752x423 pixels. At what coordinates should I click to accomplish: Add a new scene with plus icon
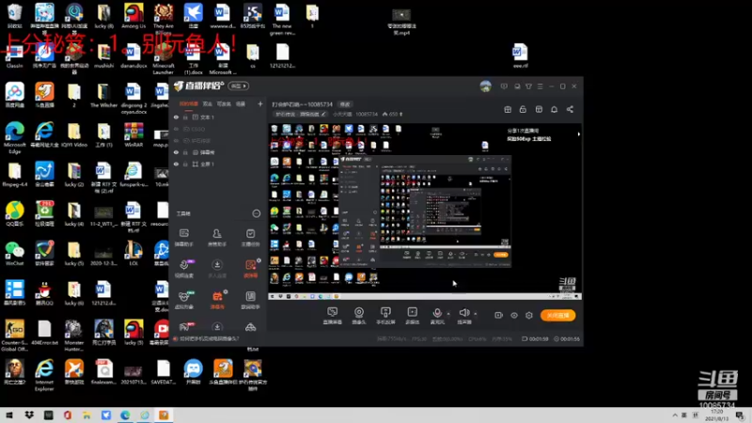[260, 103]
